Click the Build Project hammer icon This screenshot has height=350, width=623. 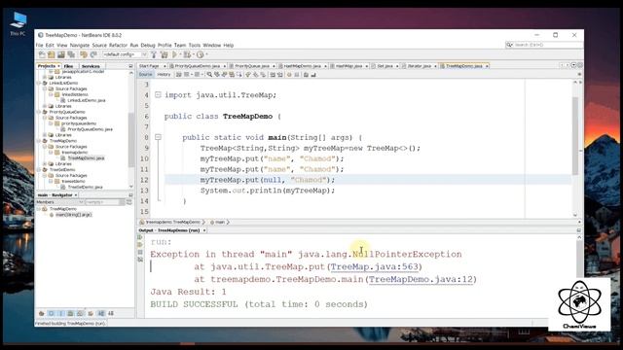pyautogui.click(x=154, y=54)
